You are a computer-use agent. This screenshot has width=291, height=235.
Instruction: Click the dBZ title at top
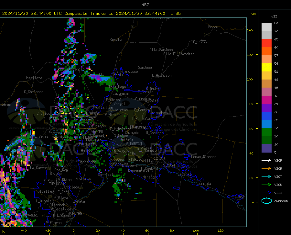(145, 5)
